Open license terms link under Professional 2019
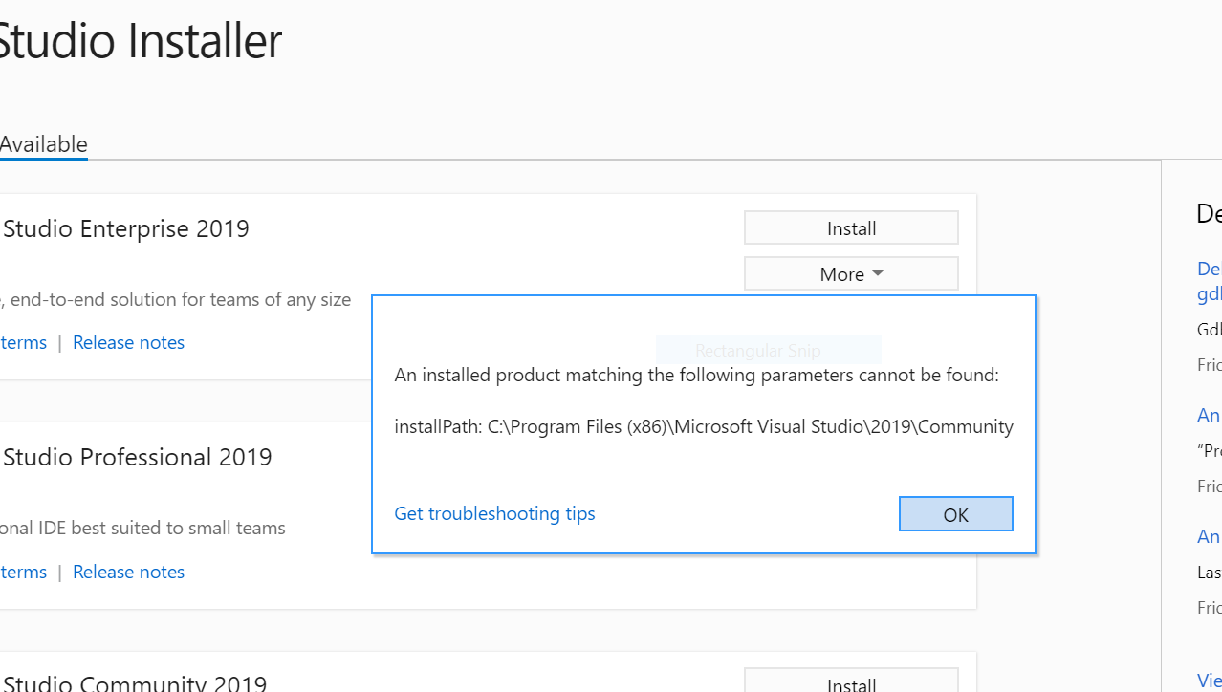 click(23, 572)
